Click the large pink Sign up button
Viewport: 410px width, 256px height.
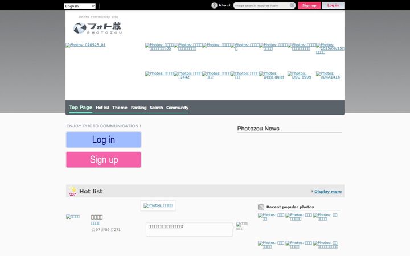point(104,160)
